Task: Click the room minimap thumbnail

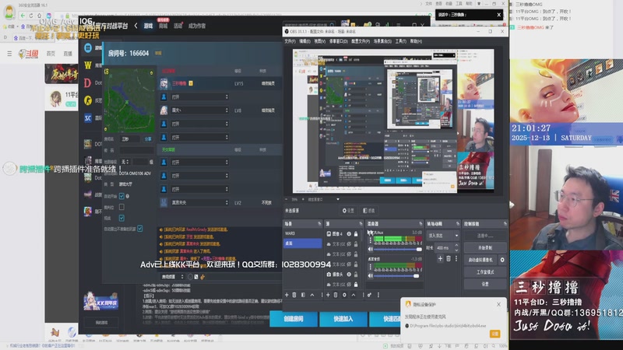Action: click(129, 100)
